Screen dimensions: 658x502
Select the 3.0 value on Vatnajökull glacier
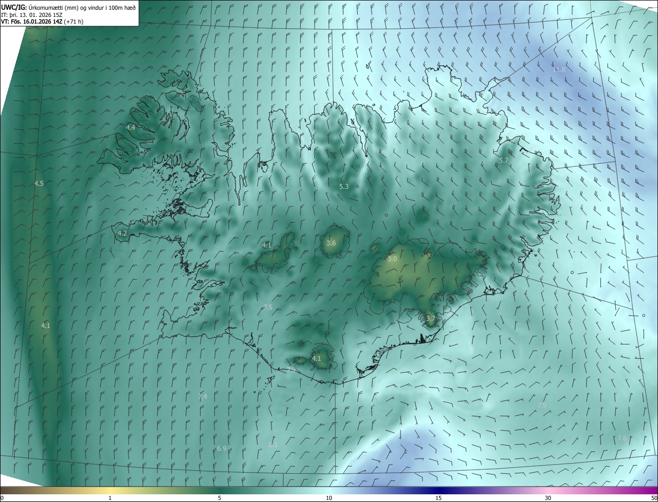click(x=392, y=259)
